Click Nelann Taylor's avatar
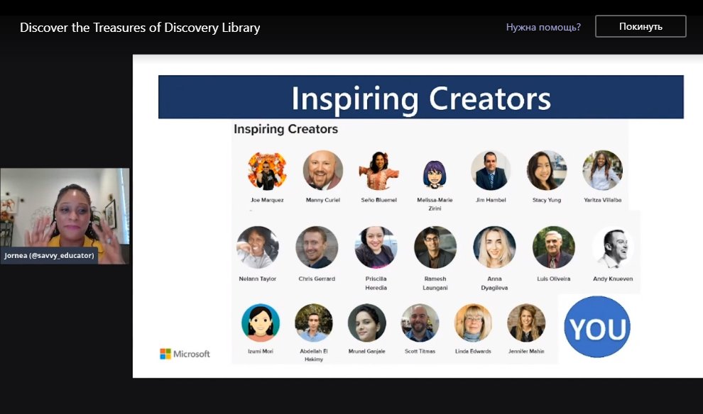The width and height of the screenshot is (703, 414). click(257, 247)
